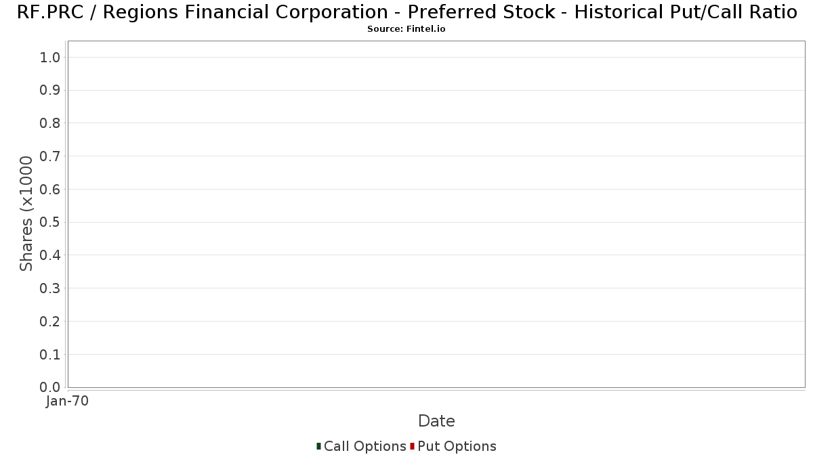Click the 0.8 y-axis tick label
The width and height of the screenshot is (813, 457).
pos(51,123)
